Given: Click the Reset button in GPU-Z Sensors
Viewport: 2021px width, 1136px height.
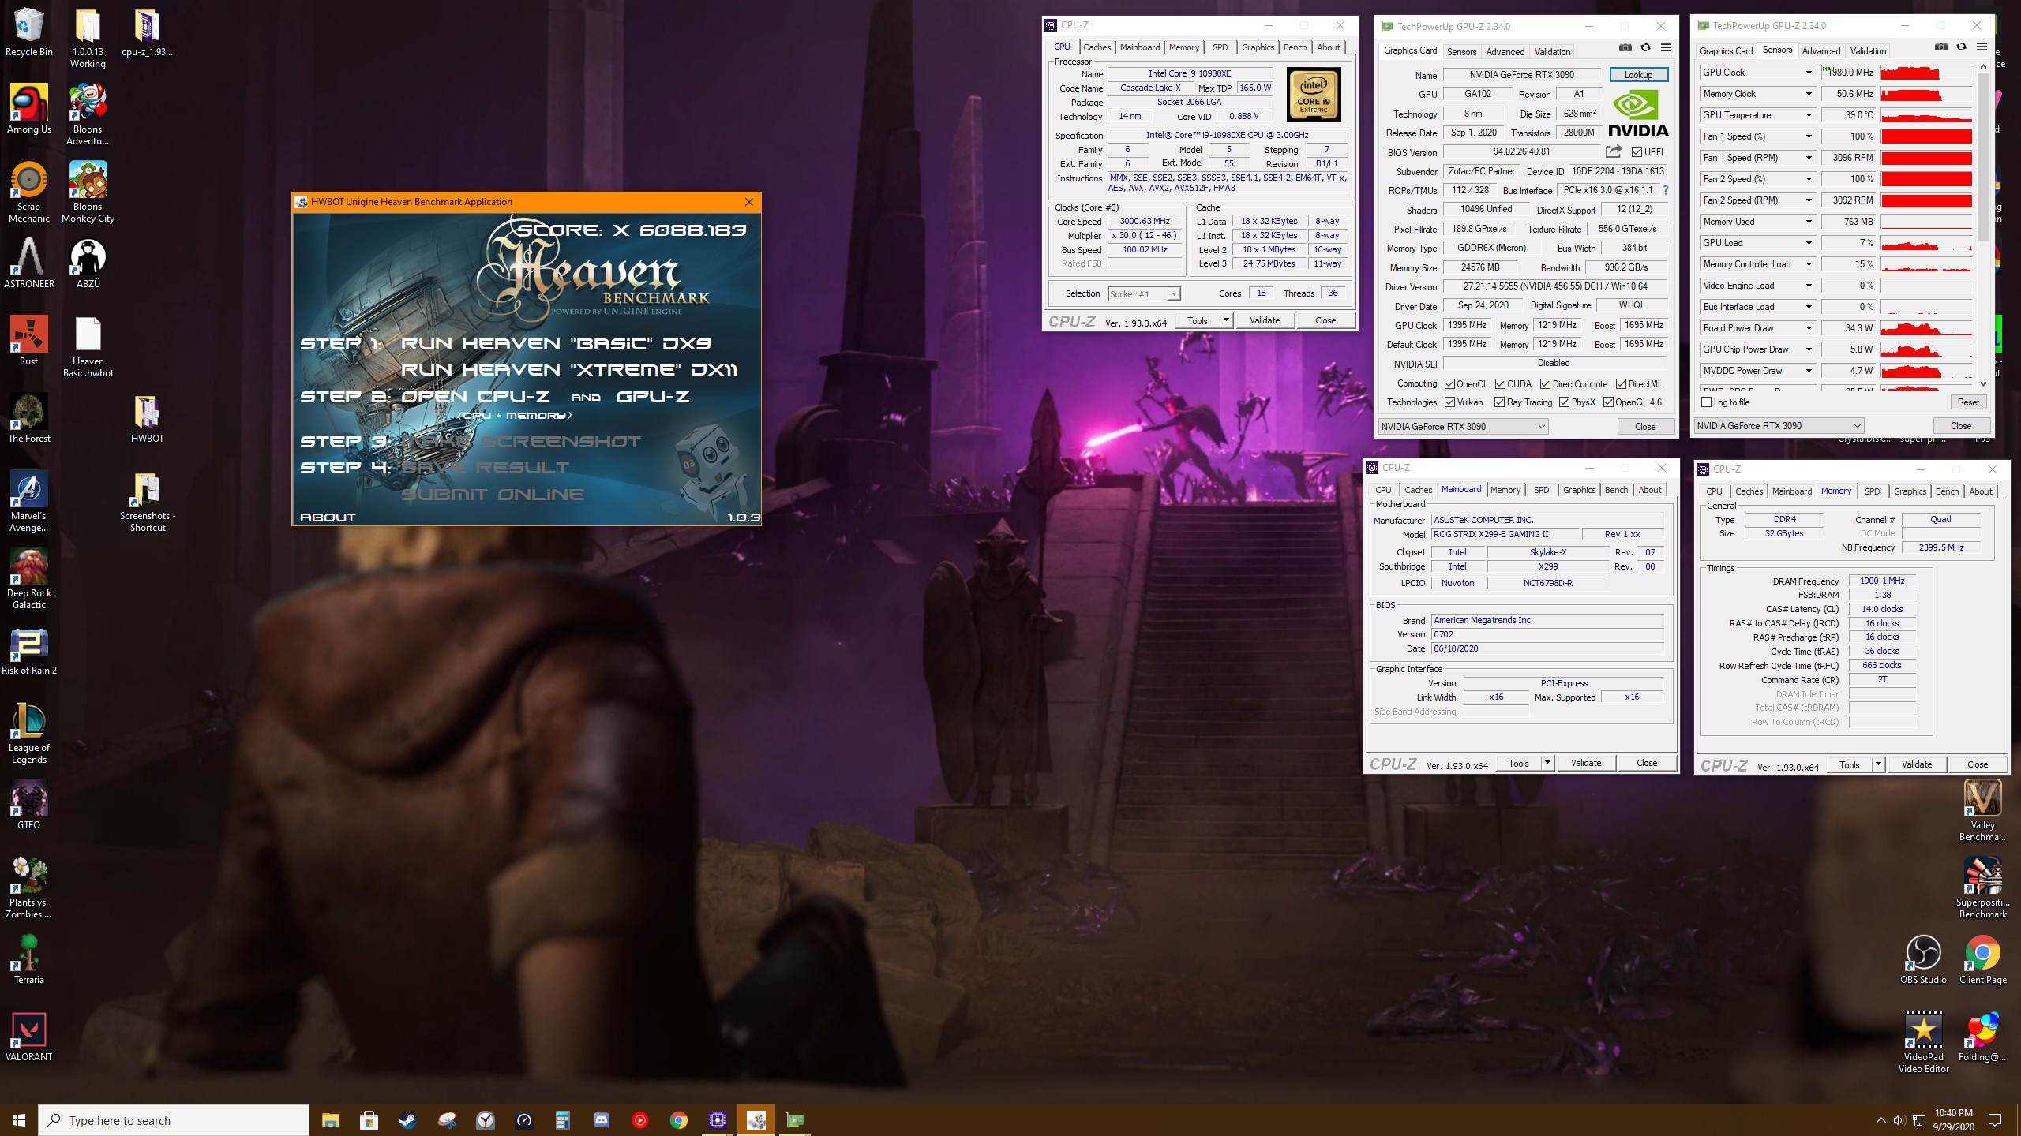Looking at the screenshot, I should click(x=1968, y=402).
